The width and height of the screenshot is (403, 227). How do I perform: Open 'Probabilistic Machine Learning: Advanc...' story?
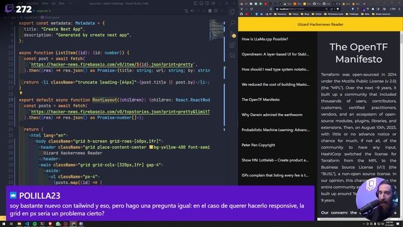coord(275,130)
